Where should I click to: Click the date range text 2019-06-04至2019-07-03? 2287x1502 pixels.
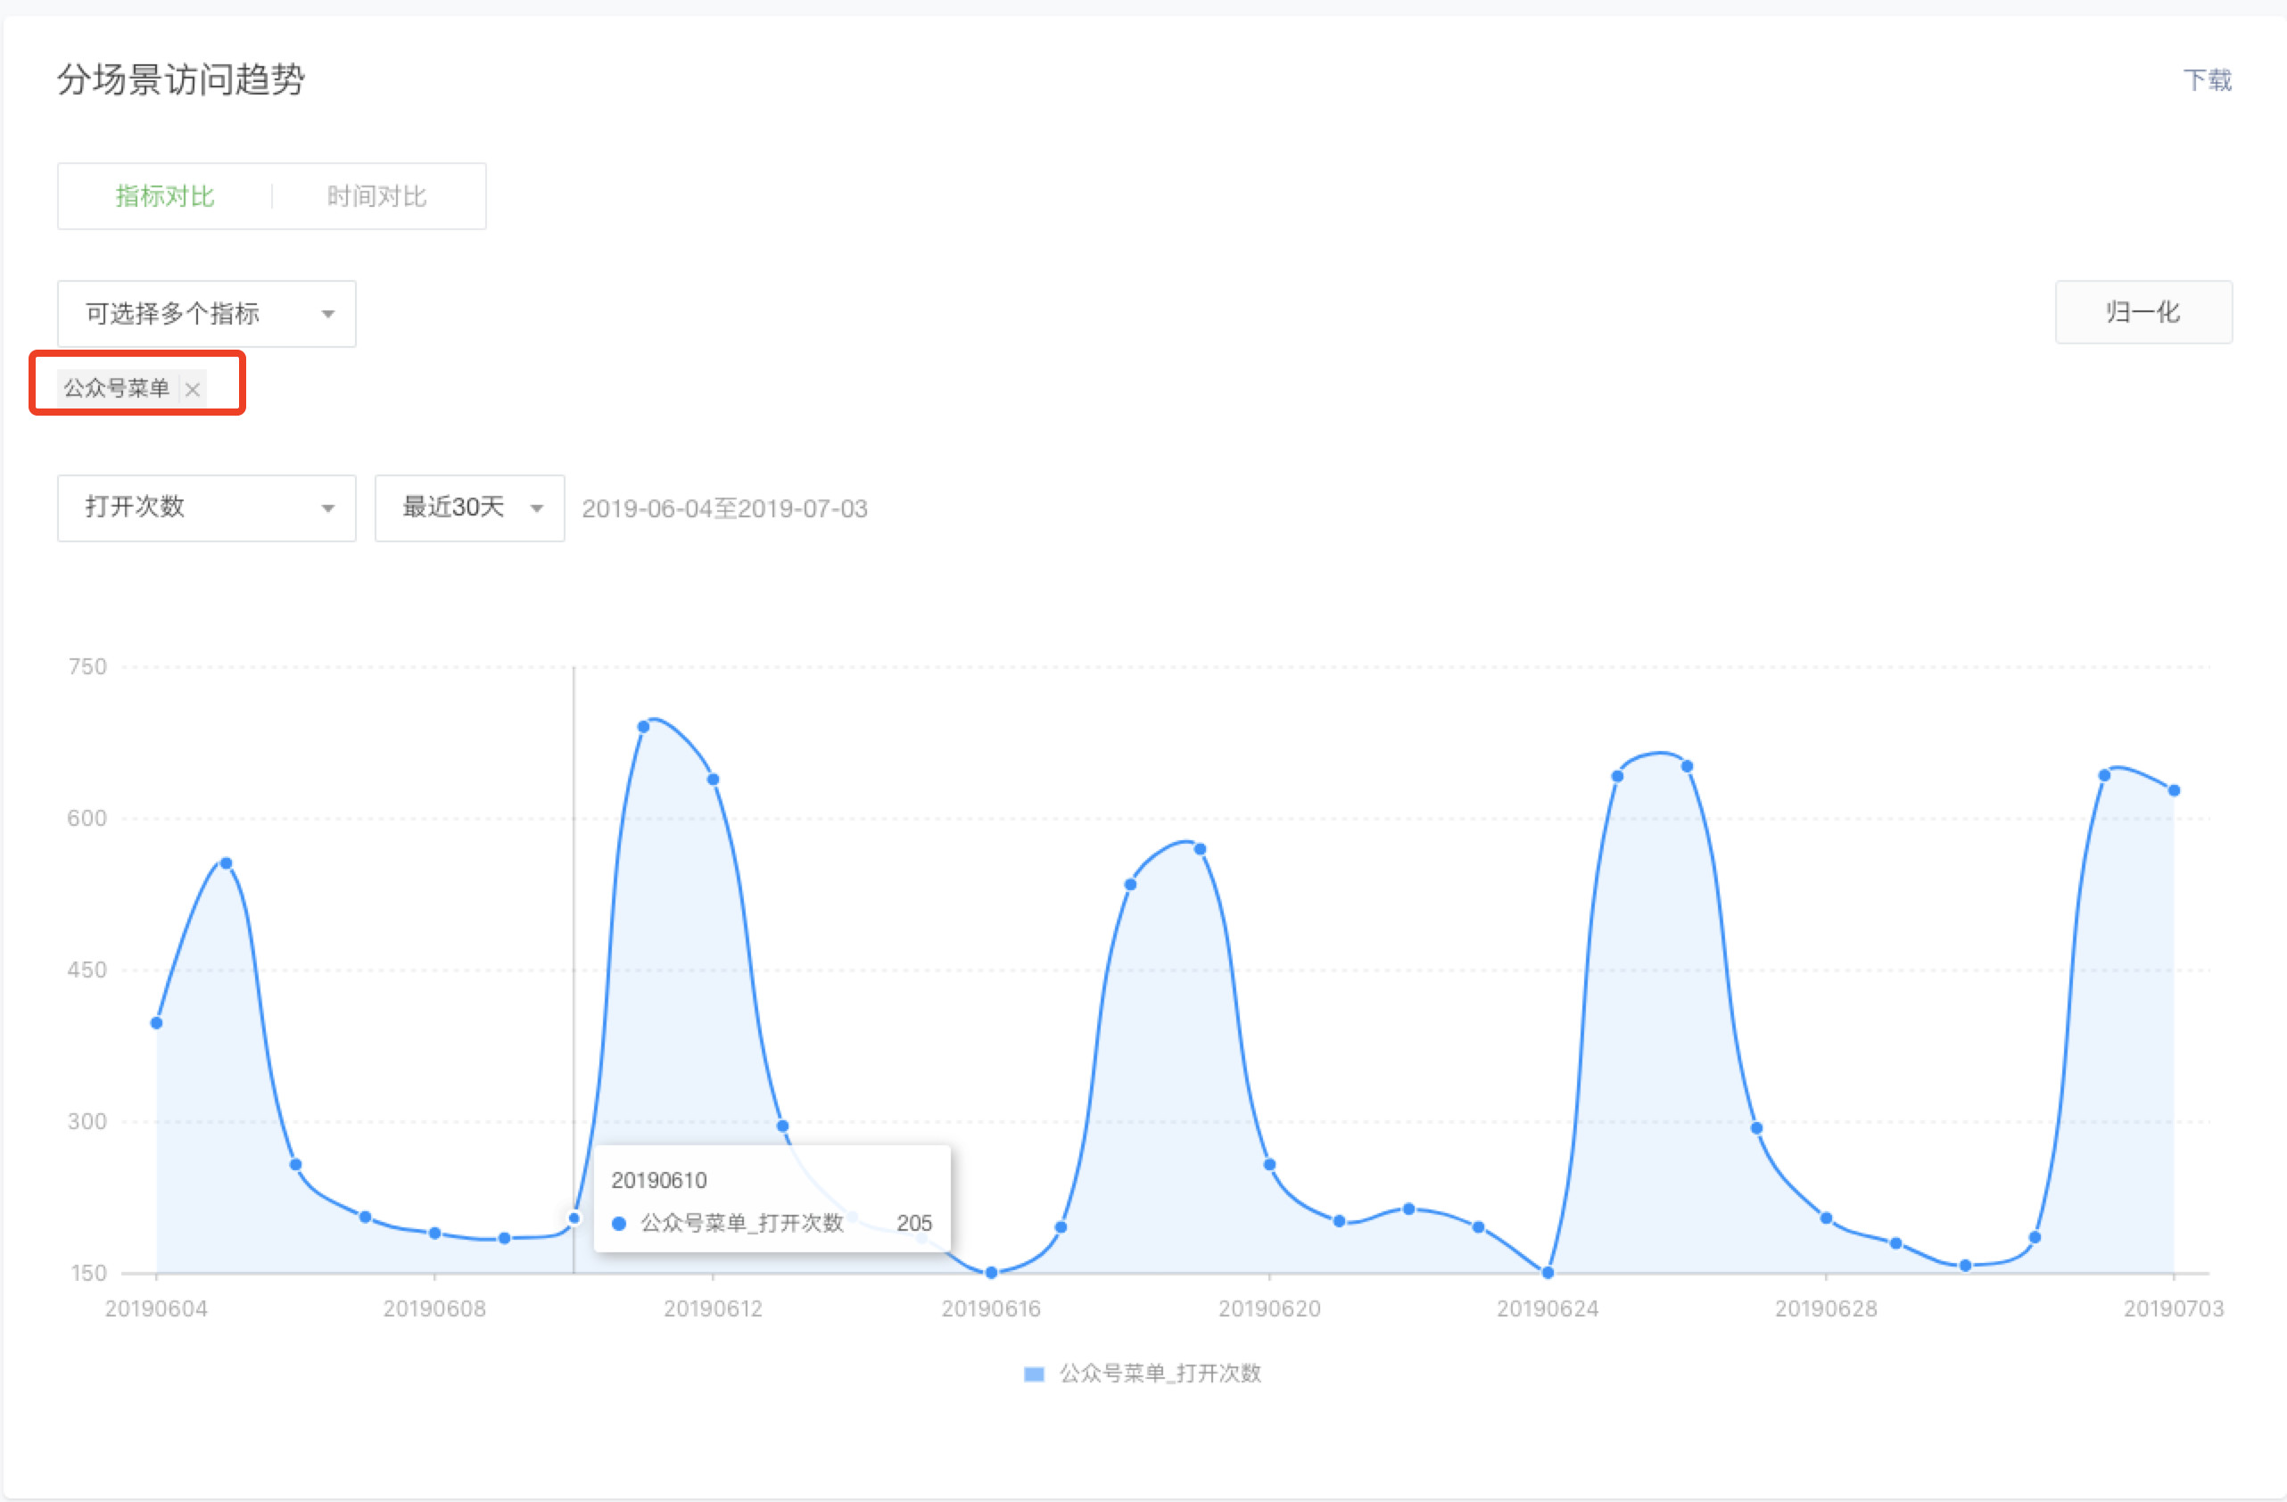(x=723, y=508)
